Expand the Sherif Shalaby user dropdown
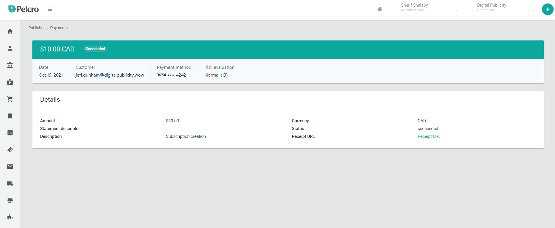Screen dimensions: 555x228 [x=429, y=8]
